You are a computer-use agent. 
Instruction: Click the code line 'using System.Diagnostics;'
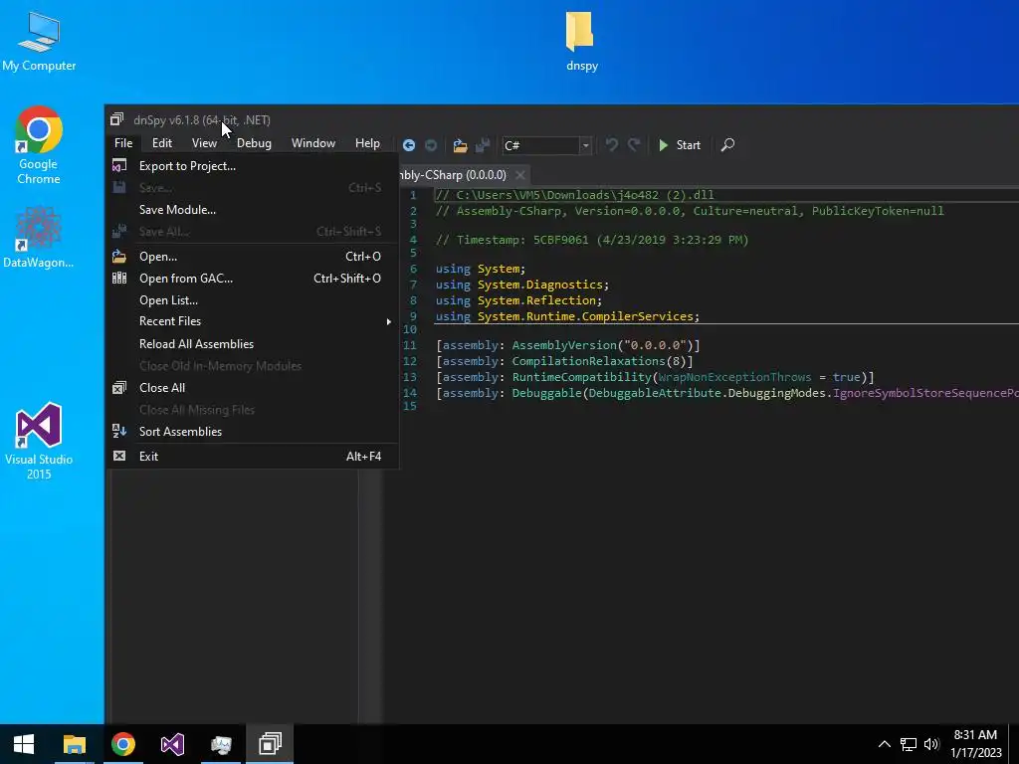coord(521,285)
